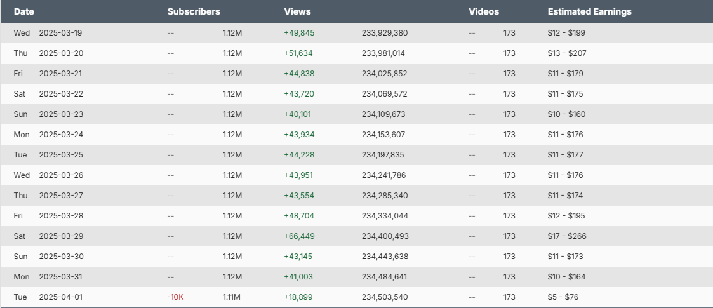Screen dimensions: 713x308
Task: Select the date 2025-03-25
Action: coord(62,155)
